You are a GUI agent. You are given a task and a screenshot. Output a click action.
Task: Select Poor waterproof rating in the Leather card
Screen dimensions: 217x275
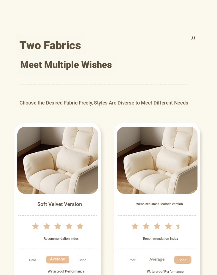(x=132, y=260)
